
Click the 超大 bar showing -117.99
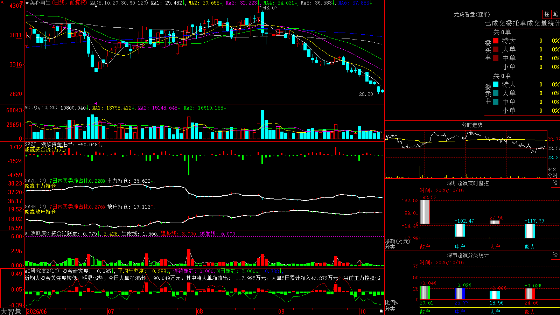click(530, 231)
